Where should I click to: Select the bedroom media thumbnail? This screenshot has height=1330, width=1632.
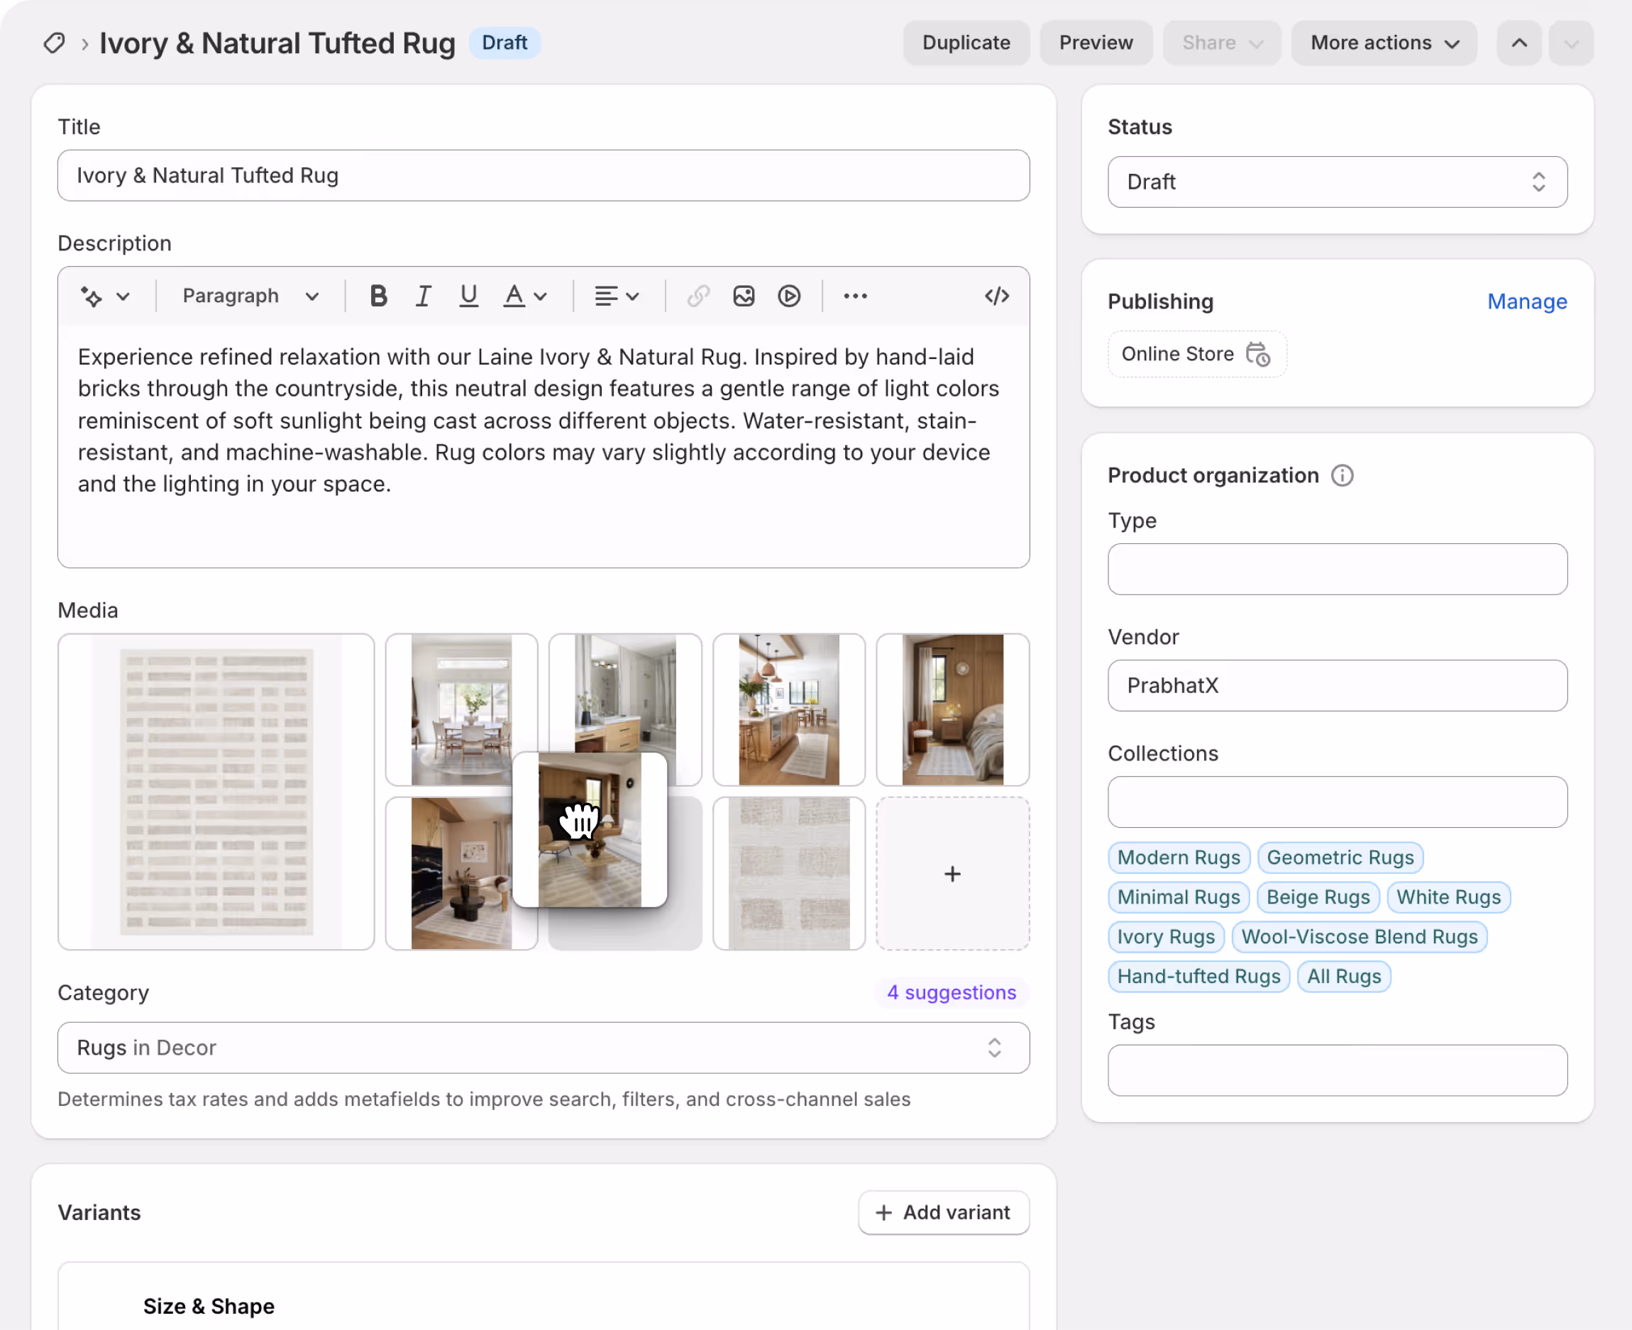[952, 709]
